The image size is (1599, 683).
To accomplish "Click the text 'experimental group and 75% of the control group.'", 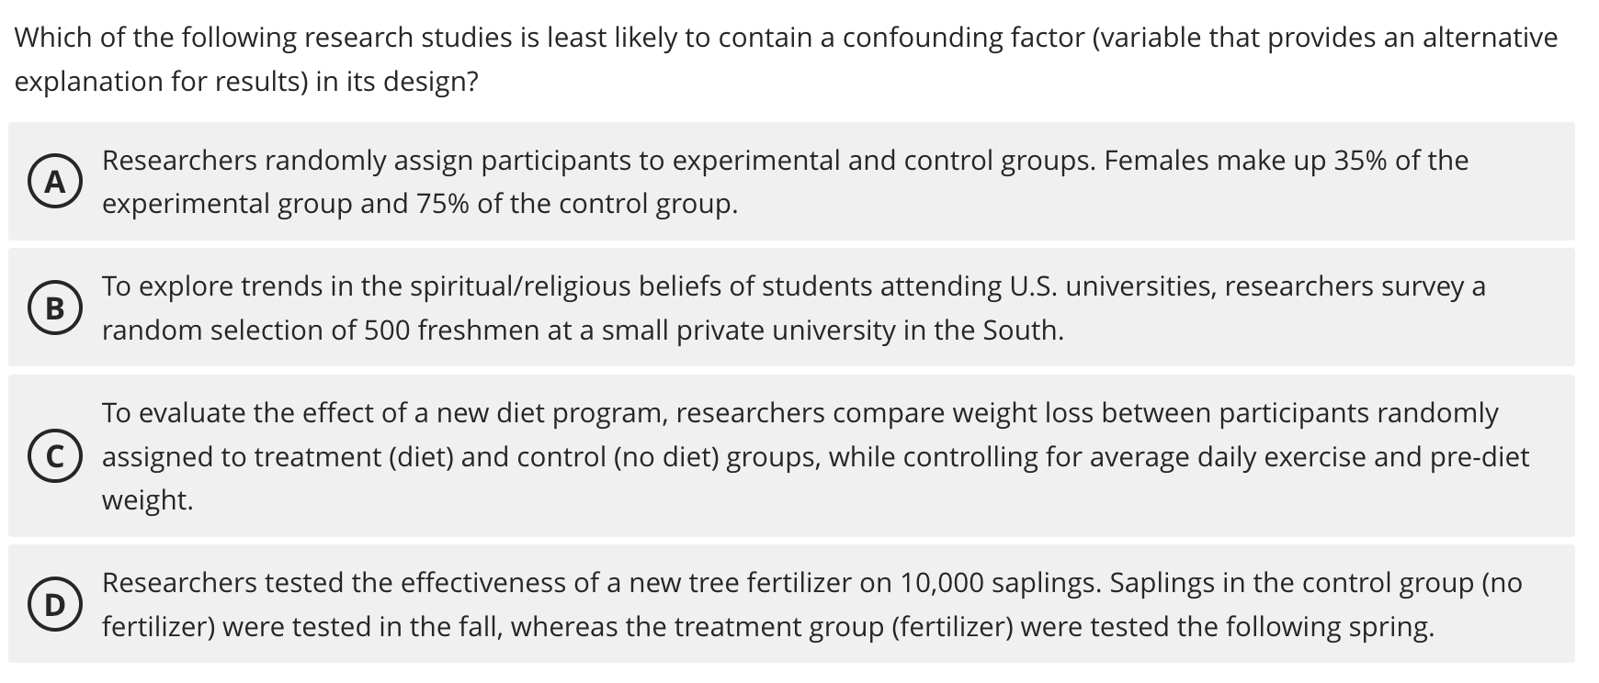I will (x=420, y=204).
